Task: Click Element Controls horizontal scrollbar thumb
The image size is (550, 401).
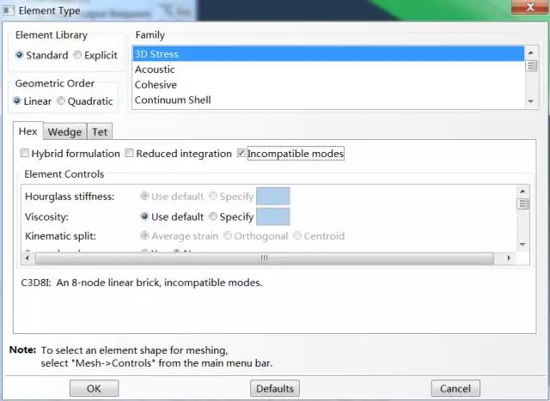Action: [265, 258]
